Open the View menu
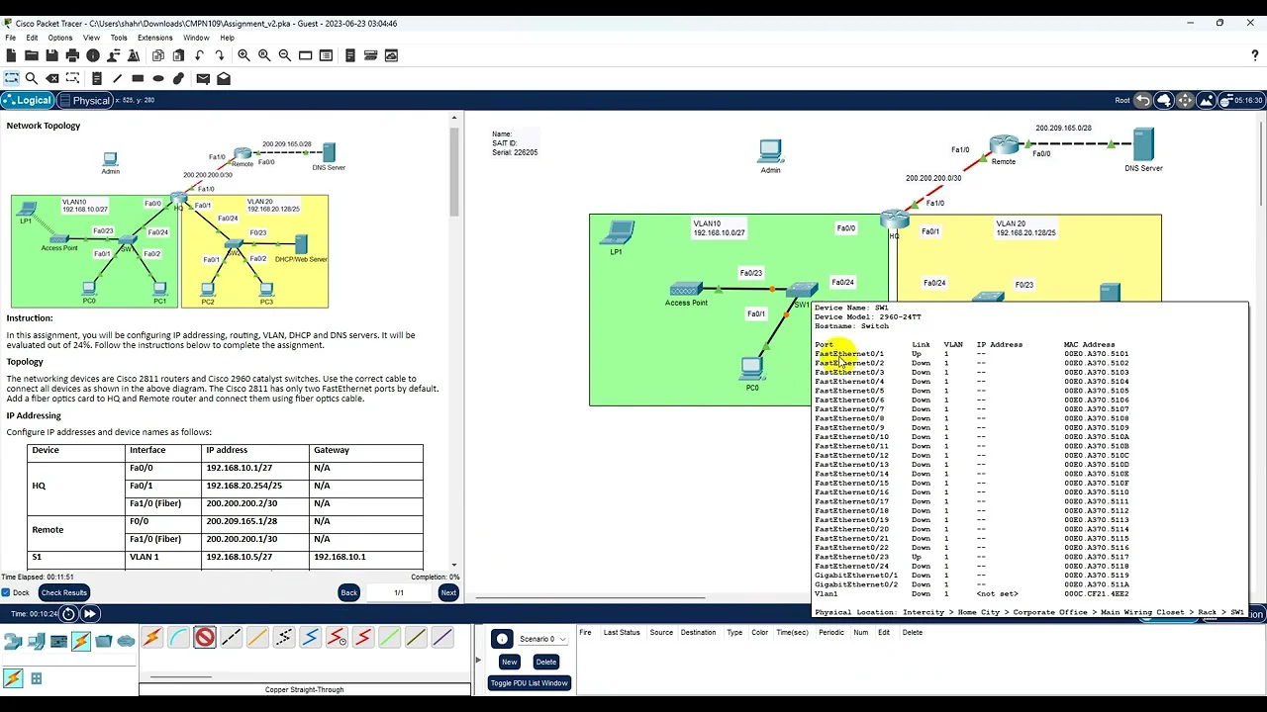1267x712 pixels. tap(91, 38)
